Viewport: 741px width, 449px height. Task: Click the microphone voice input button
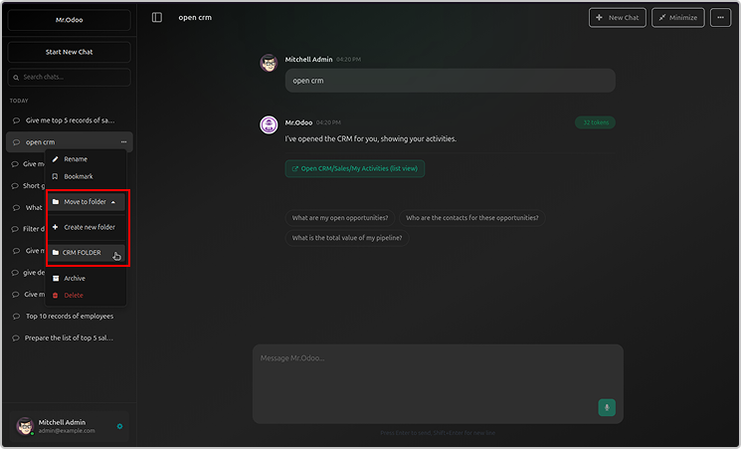606,407
